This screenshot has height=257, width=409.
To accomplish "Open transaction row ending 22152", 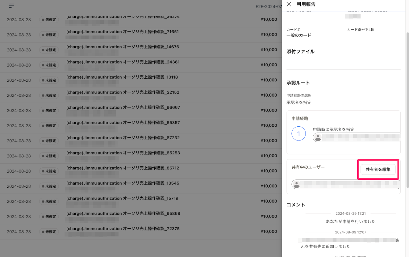I will (x=141, y=95).
